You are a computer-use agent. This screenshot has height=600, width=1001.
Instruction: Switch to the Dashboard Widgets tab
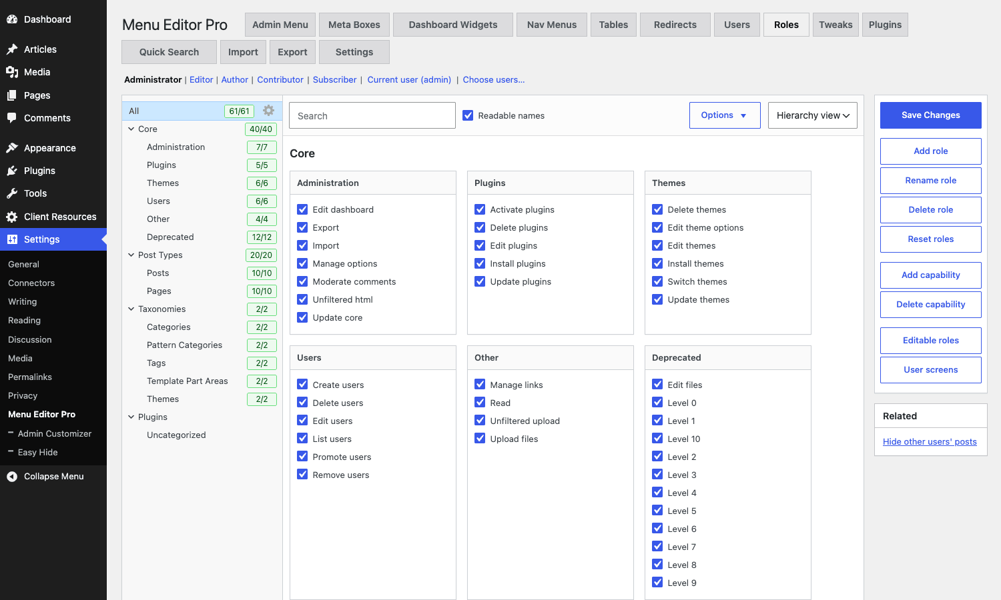point(453,25)
